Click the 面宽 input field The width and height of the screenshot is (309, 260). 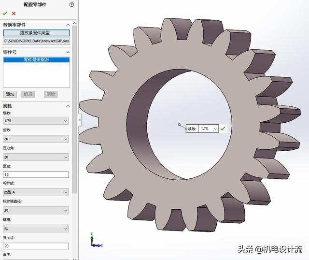click(36, 174)
